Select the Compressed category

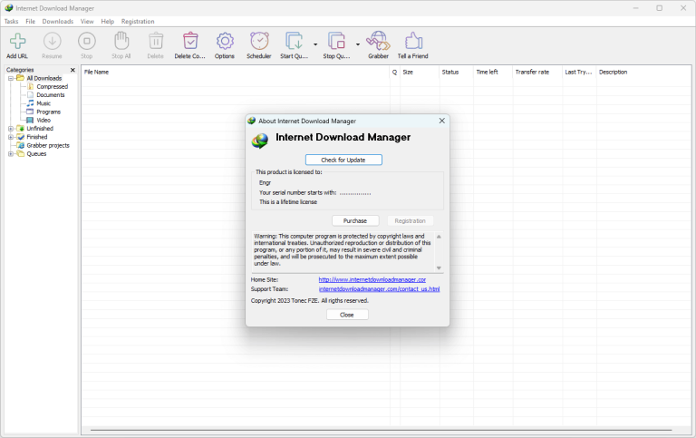(x=52, y=87)
